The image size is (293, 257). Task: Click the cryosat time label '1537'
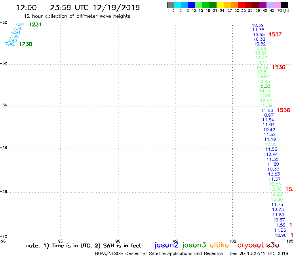click(275, 34)
